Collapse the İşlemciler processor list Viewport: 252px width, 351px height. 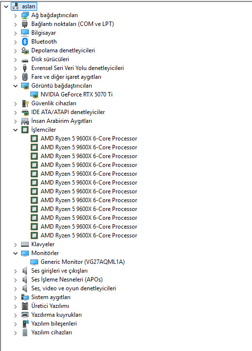16,130
